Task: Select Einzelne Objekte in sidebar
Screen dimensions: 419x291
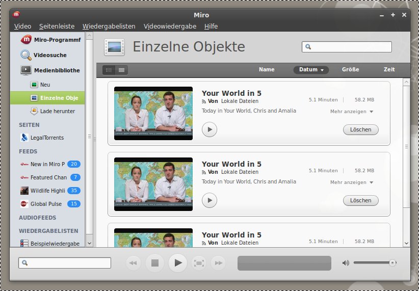Action: click(x=47, y=98)
